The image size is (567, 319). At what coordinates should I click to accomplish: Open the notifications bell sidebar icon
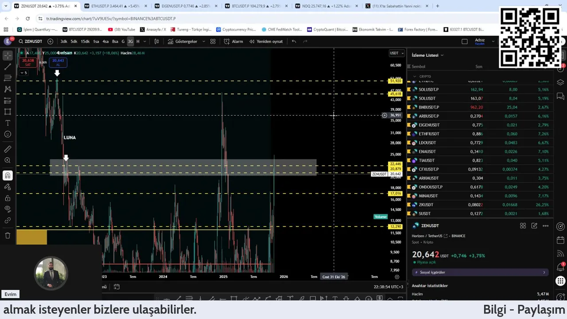pyautogui.click(x=560, y=267)
